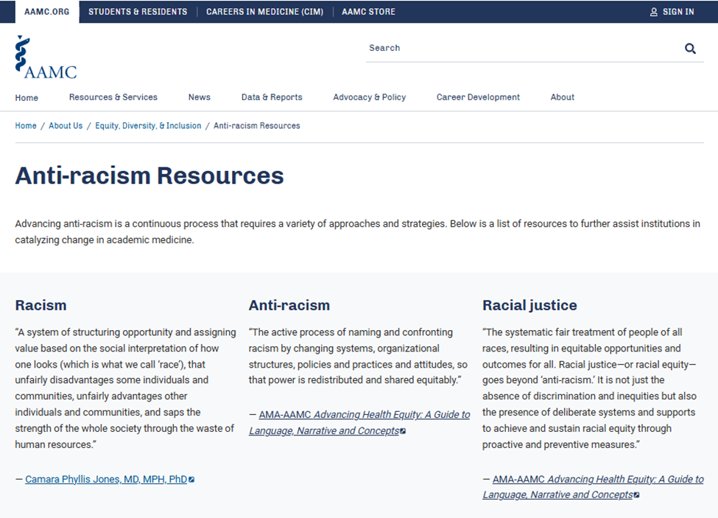Go to About Us breadcrumb link
This screenshot has height=518, width=718.
[x=66, y=126]
